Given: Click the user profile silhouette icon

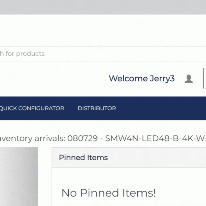Looking at the screenshot, I should 188,79.
